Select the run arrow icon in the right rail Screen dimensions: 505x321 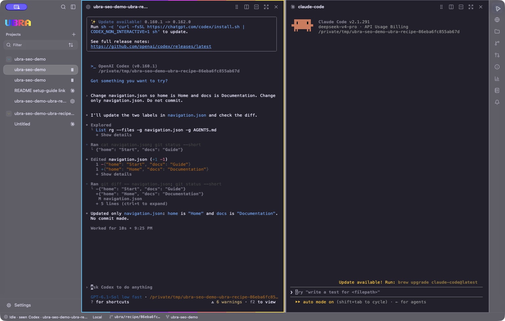(497, 9)
